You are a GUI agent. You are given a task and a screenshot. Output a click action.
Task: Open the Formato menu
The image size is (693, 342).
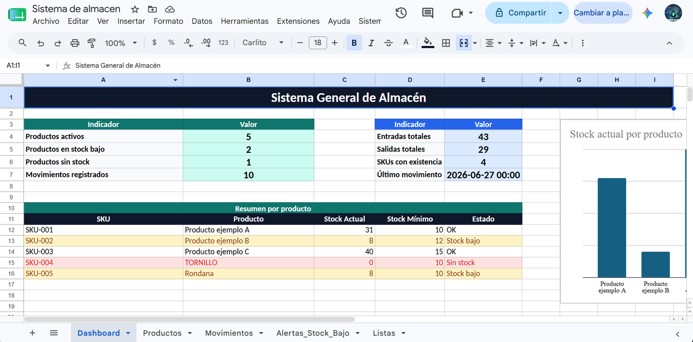coord(168,21)
